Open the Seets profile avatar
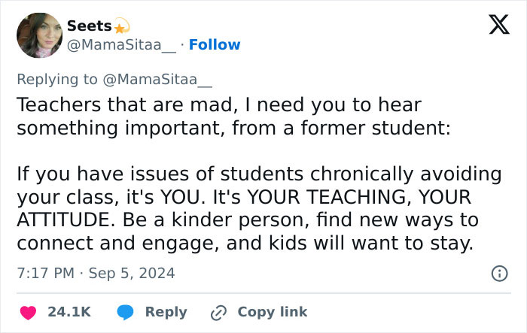The height and width of the screenshot is (333, 527). pos(39,35)
